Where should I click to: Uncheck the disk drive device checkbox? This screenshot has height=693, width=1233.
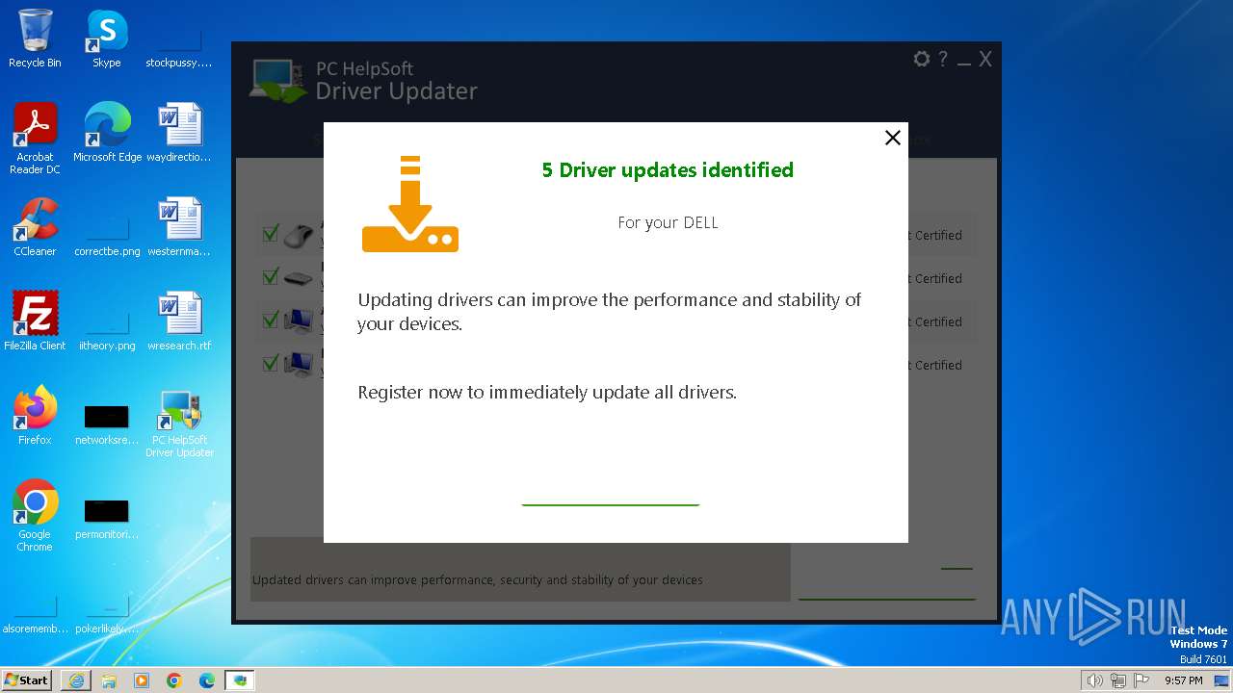pyautogui.click(x=271, y=277)
